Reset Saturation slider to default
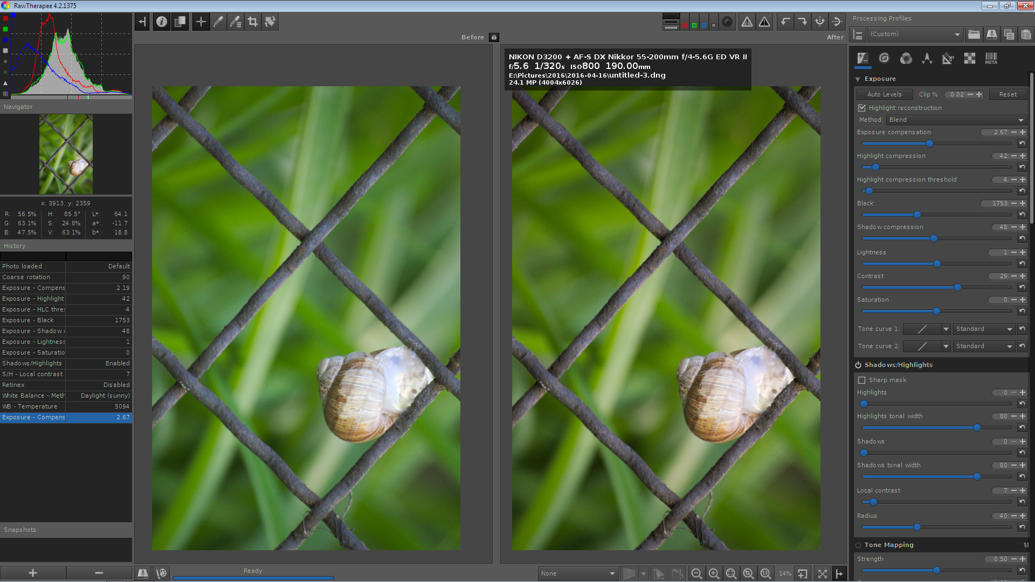This screenshot has width=1035, height=582. (1022, 311)
